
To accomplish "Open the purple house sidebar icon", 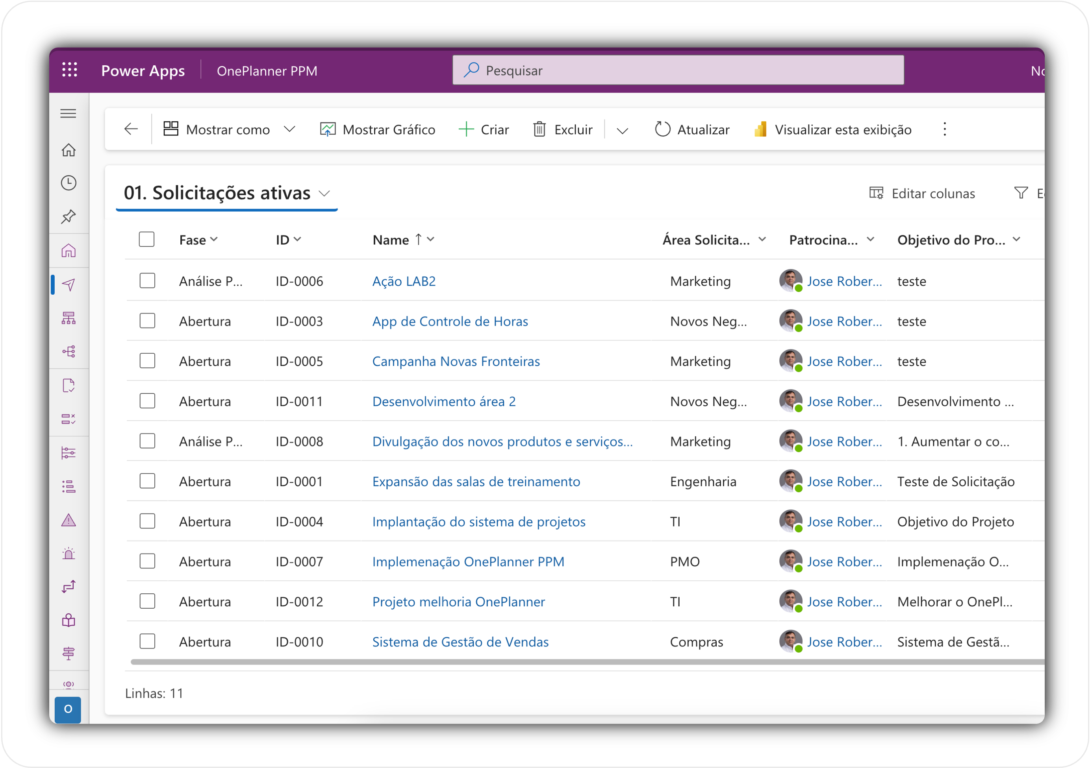I will (69, 251).
